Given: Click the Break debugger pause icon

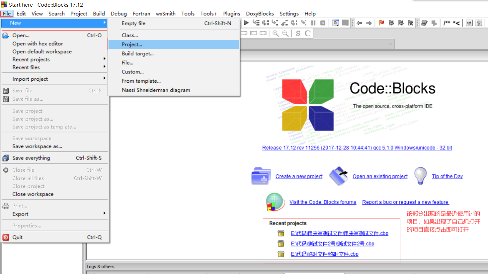Looking at the screenshot, I should [x=313, y=23].
